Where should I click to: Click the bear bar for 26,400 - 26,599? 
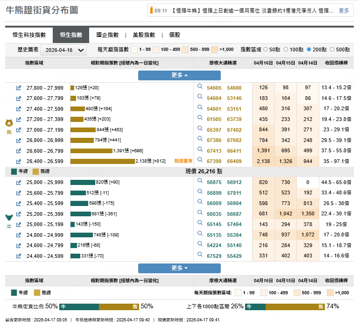102,161
